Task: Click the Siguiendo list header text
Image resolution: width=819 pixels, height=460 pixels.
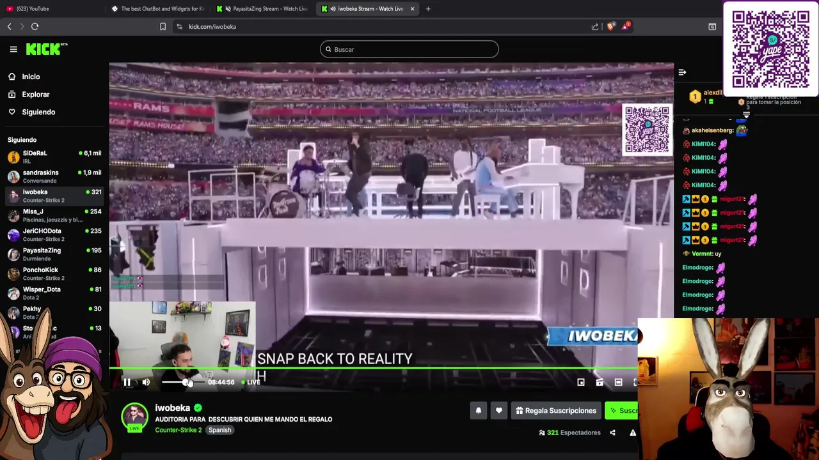Action: click(22, 140)
